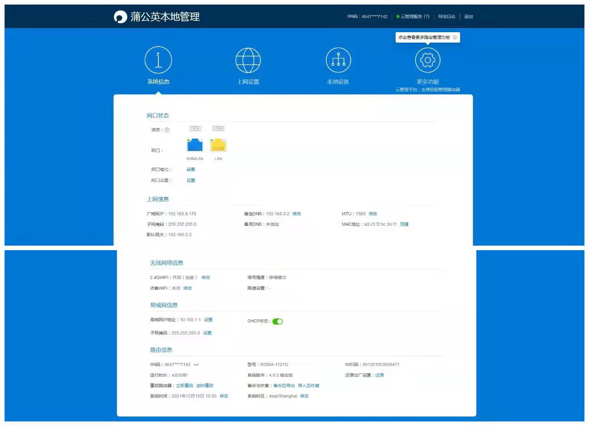Open 更多功能 via the gear icon
This screenshot has height=426, width=589.
point(427,59)
